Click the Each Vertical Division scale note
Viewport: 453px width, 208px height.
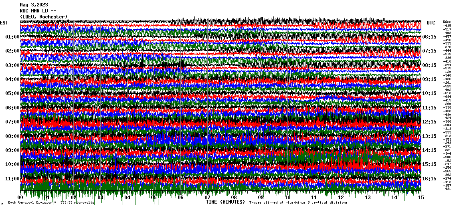(x=51, y=203)
